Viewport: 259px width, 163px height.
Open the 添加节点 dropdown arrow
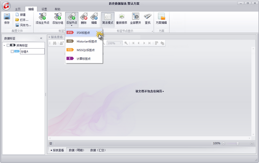[x=71, y=26]
